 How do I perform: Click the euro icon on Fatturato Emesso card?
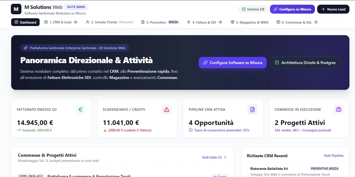tap(80, 110)
